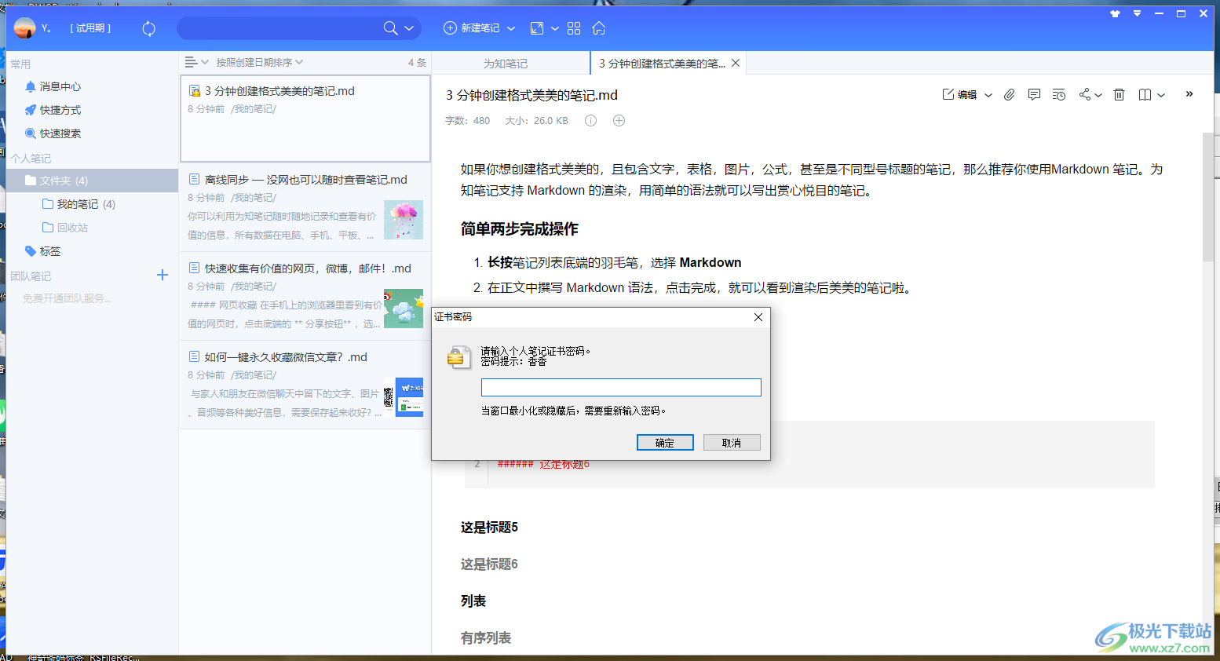This screenshot has height=661, width=1220.
Task: Open the 按照创建日期排序 dropdown
Action: coord(259,62)
